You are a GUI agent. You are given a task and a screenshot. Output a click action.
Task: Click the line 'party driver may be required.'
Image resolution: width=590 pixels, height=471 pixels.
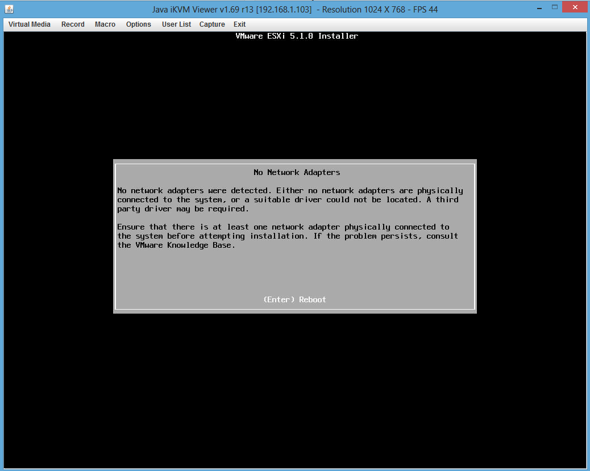[x=183, y=209]
